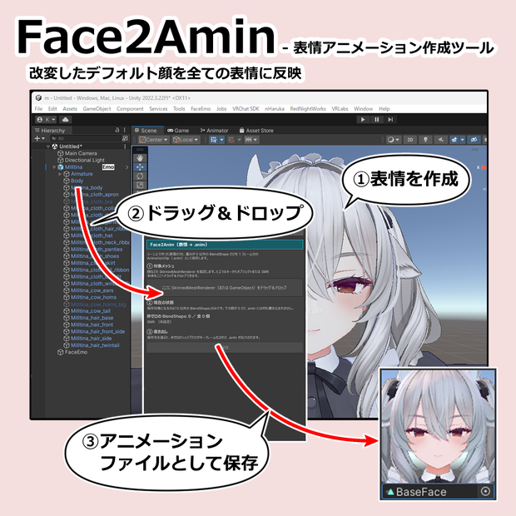Switch to the Game tab
The width and height of the screenshot is (516, 516).
click(x=178, y=131)
